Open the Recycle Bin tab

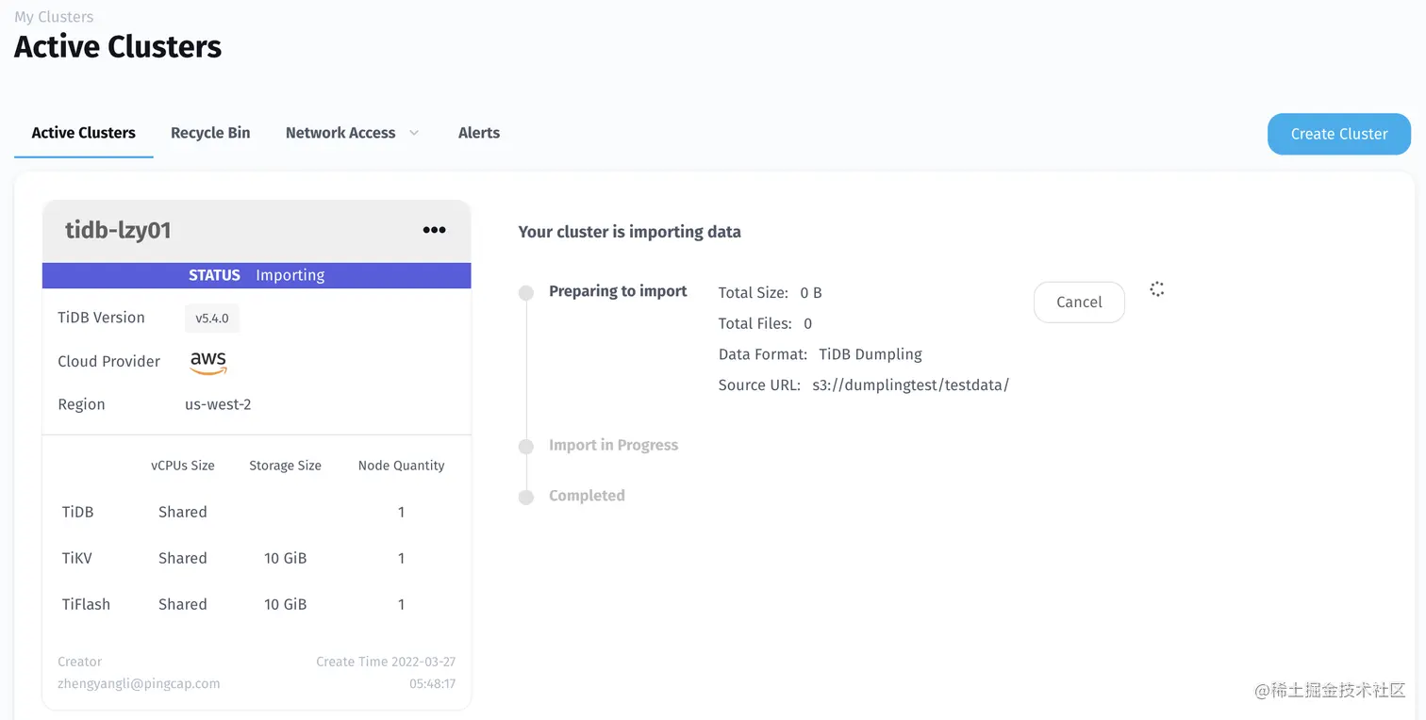point(210,133)
